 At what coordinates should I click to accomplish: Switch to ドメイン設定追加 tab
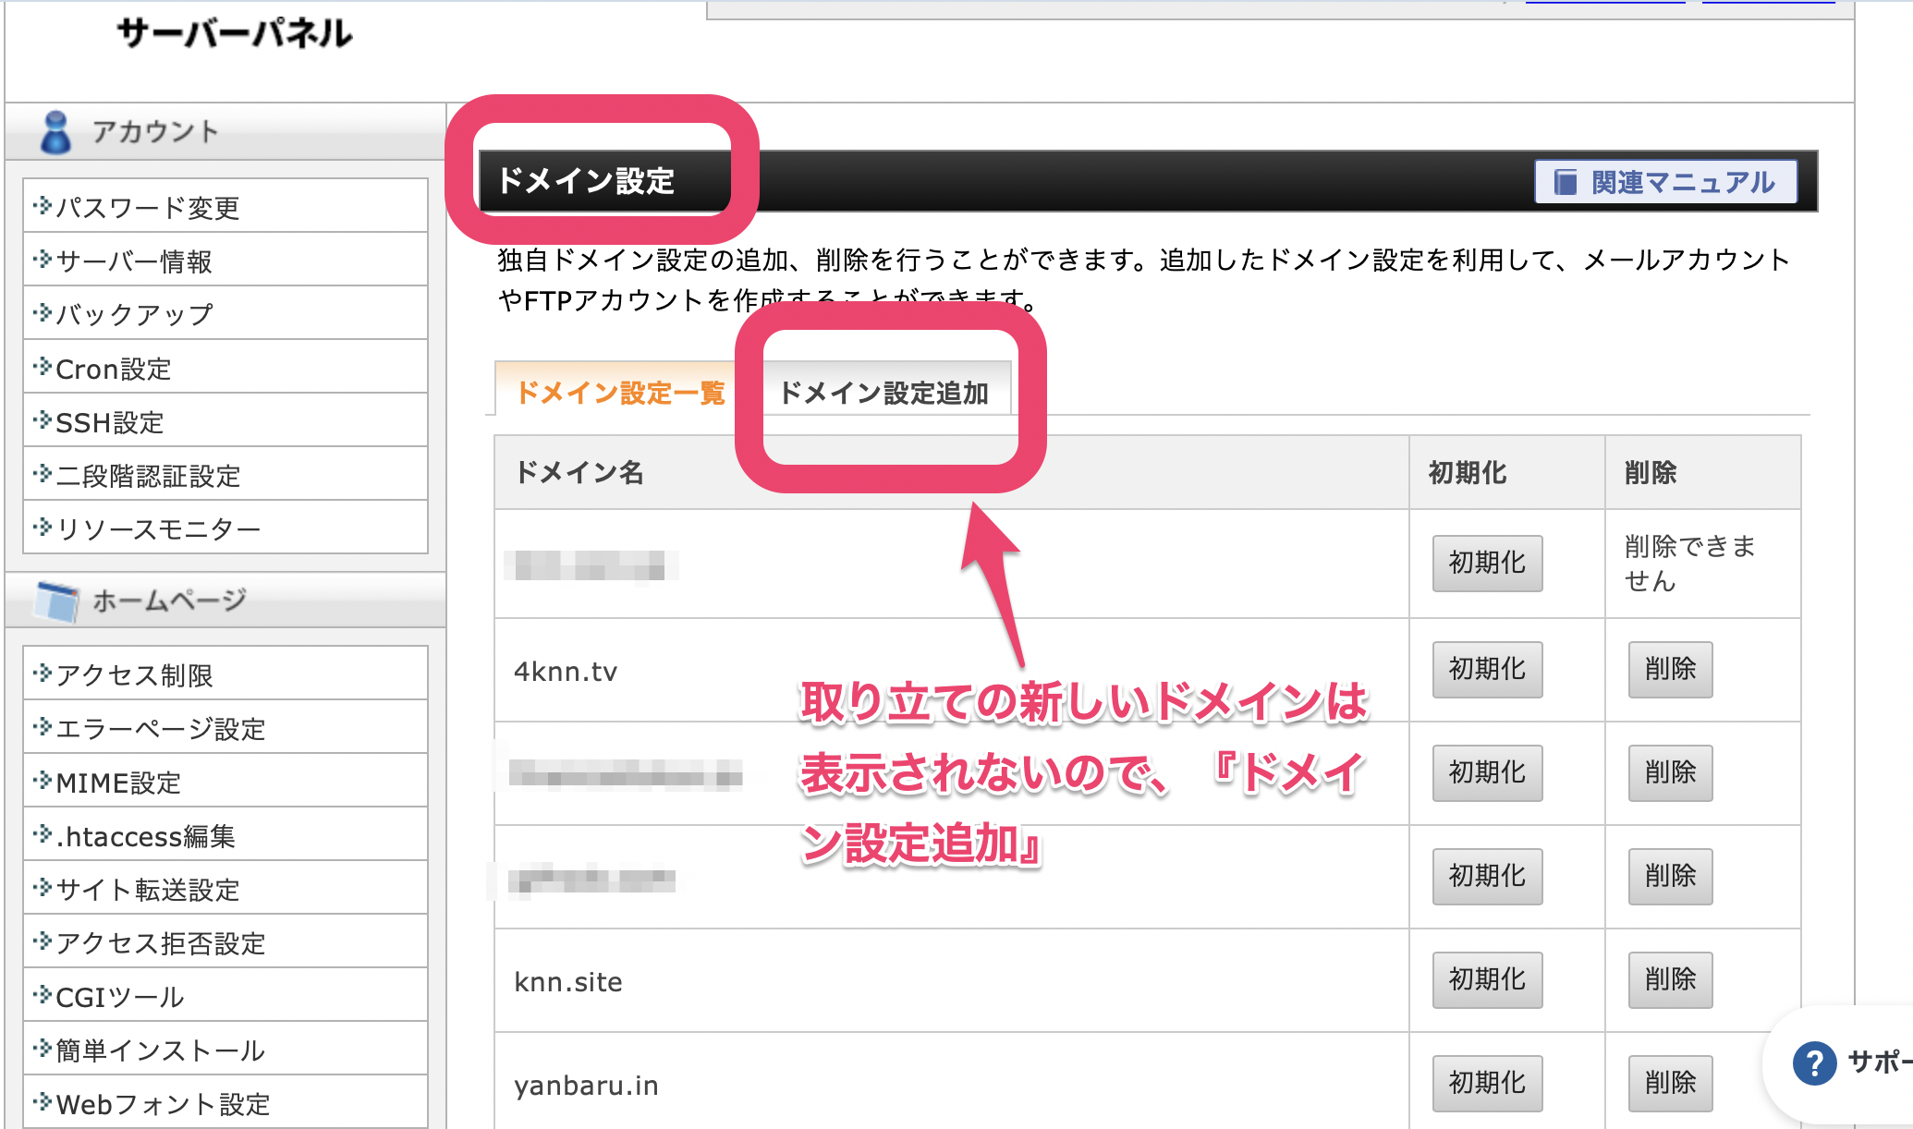(883, 393)
